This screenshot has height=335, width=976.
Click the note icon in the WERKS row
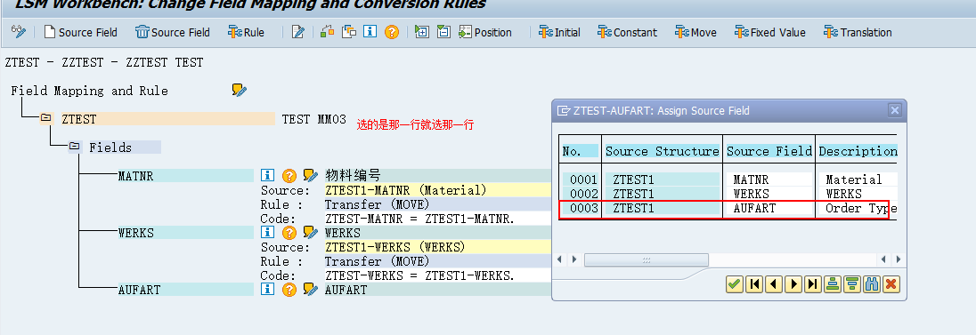310,233
